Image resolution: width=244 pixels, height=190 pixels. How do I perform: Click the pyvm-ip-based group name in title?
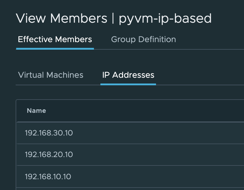165,18
